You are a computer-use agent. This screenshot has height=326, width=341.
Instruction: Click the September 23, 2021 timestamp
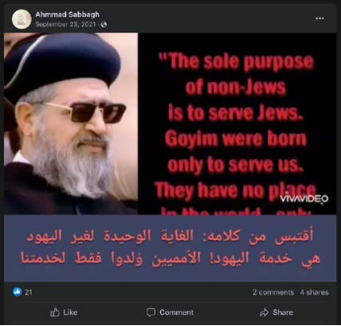[66, 24]
